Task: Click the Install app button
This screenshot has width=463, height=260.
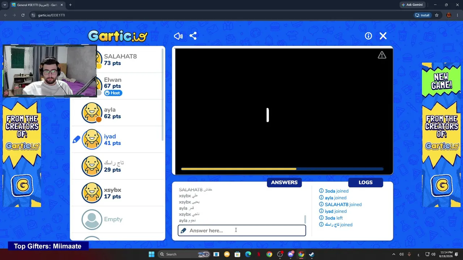Action: pyautogui.click(x=422, y=15)
